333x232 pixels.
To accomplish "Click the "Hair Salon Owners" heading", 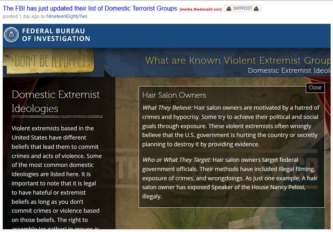I will tap(174, 95).
